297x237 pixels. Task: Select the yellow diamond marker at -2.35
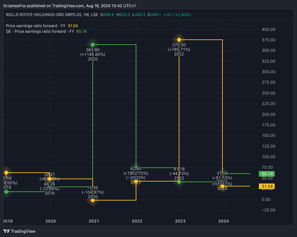point(93,200)
